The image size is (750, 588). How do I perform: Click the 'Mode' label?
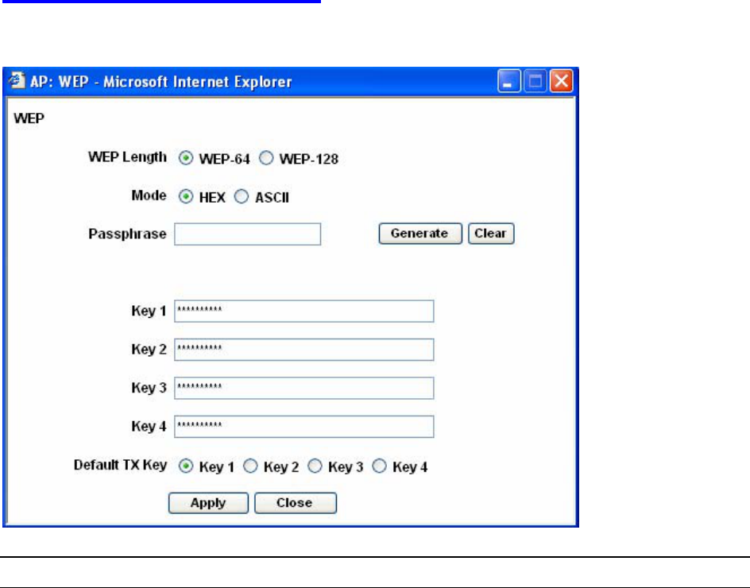(x=149, y=195)
